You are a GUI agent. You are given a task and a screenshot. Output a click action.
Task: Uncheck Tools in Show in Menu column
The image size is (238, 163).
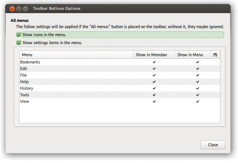pyautogui.click(x=198, y=95)
